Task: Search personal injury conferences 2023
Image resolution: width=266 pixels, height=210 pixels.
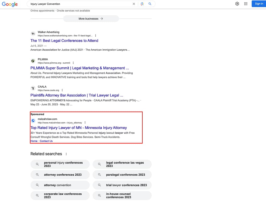Action: (60, 164)
